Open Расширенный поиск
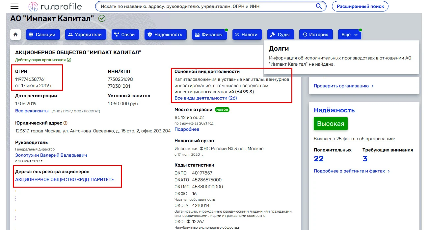The width and height of the screenshot is (428, 230). pos(360,6)
